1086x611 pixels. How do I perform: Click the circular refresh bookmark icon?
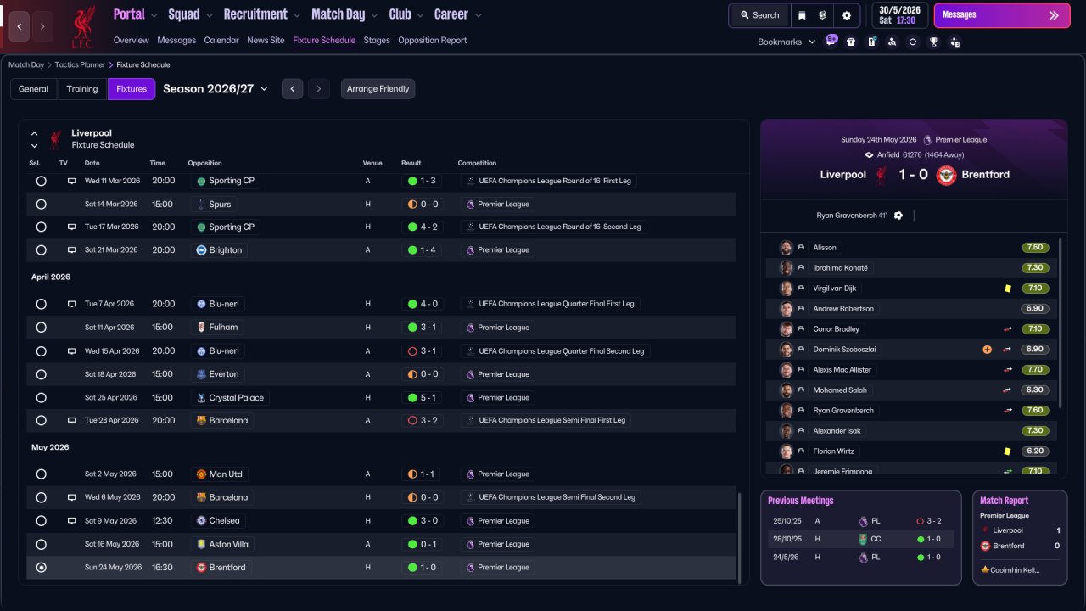[x=913, y=42]
